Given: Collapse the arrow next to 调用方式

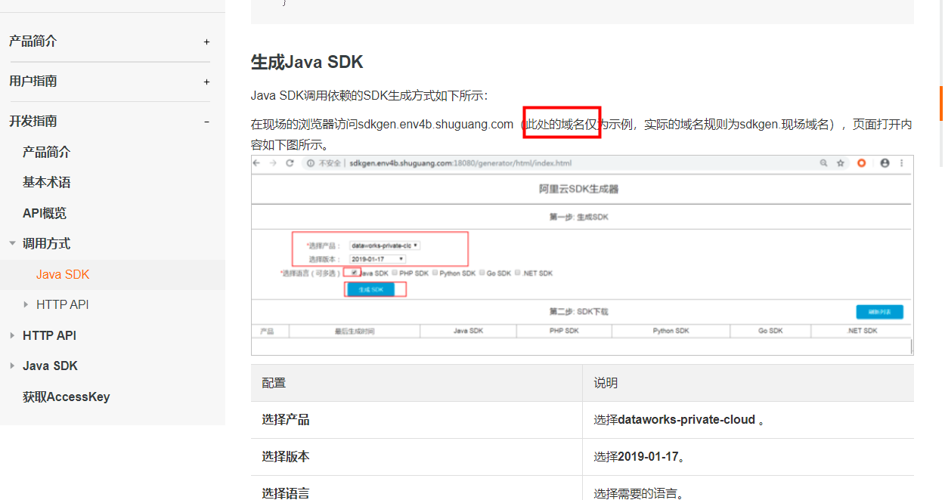Looking at the screenshot, I should [12, 243].
